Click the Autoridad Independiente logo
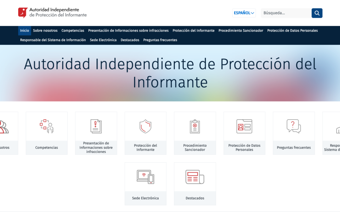The image size is (340, 212). click(52, 13)
